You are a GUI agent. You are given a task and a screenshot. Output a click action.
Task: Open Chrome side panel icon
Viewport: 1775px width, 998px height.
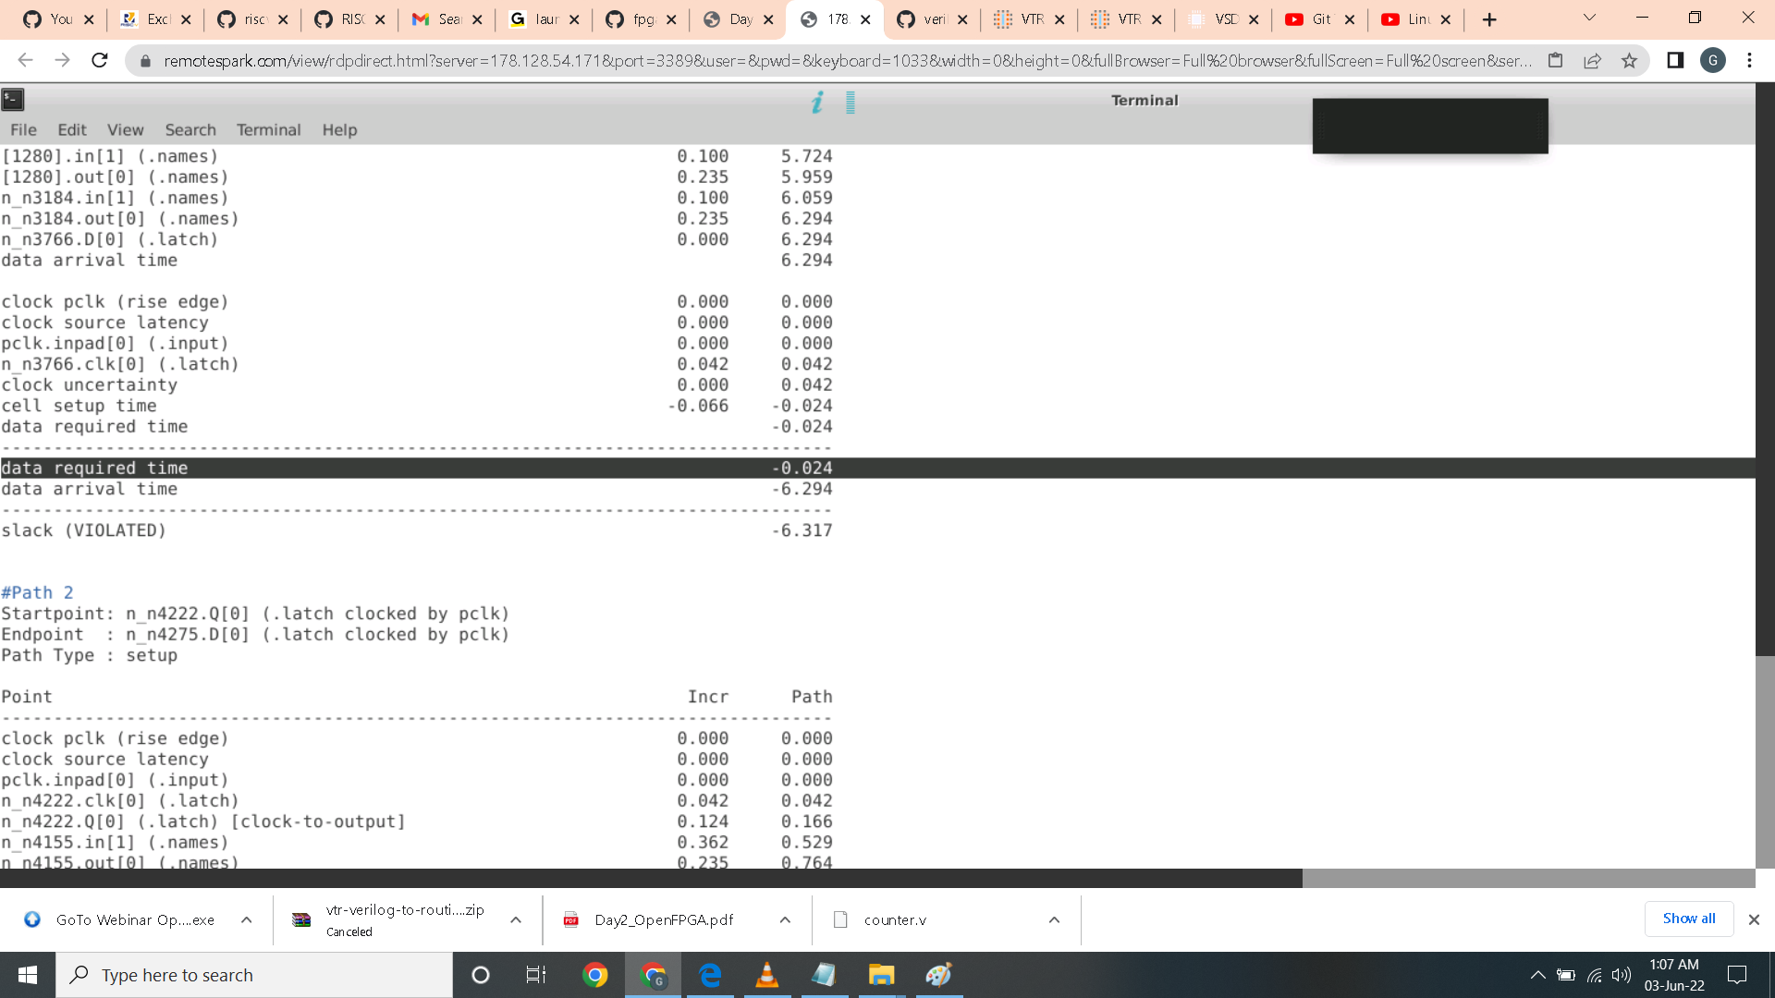1675,61
